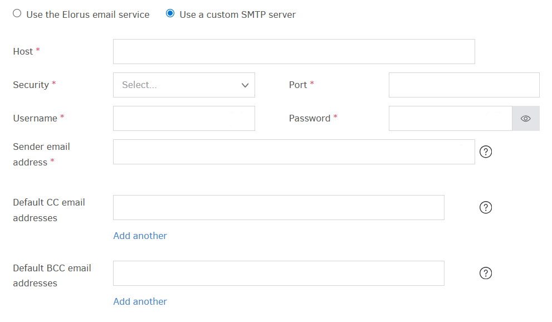Viewport: 552px width, 322px height.
Task: Open the Sender email address help tooltip
Action: click(x=485, y=152)
